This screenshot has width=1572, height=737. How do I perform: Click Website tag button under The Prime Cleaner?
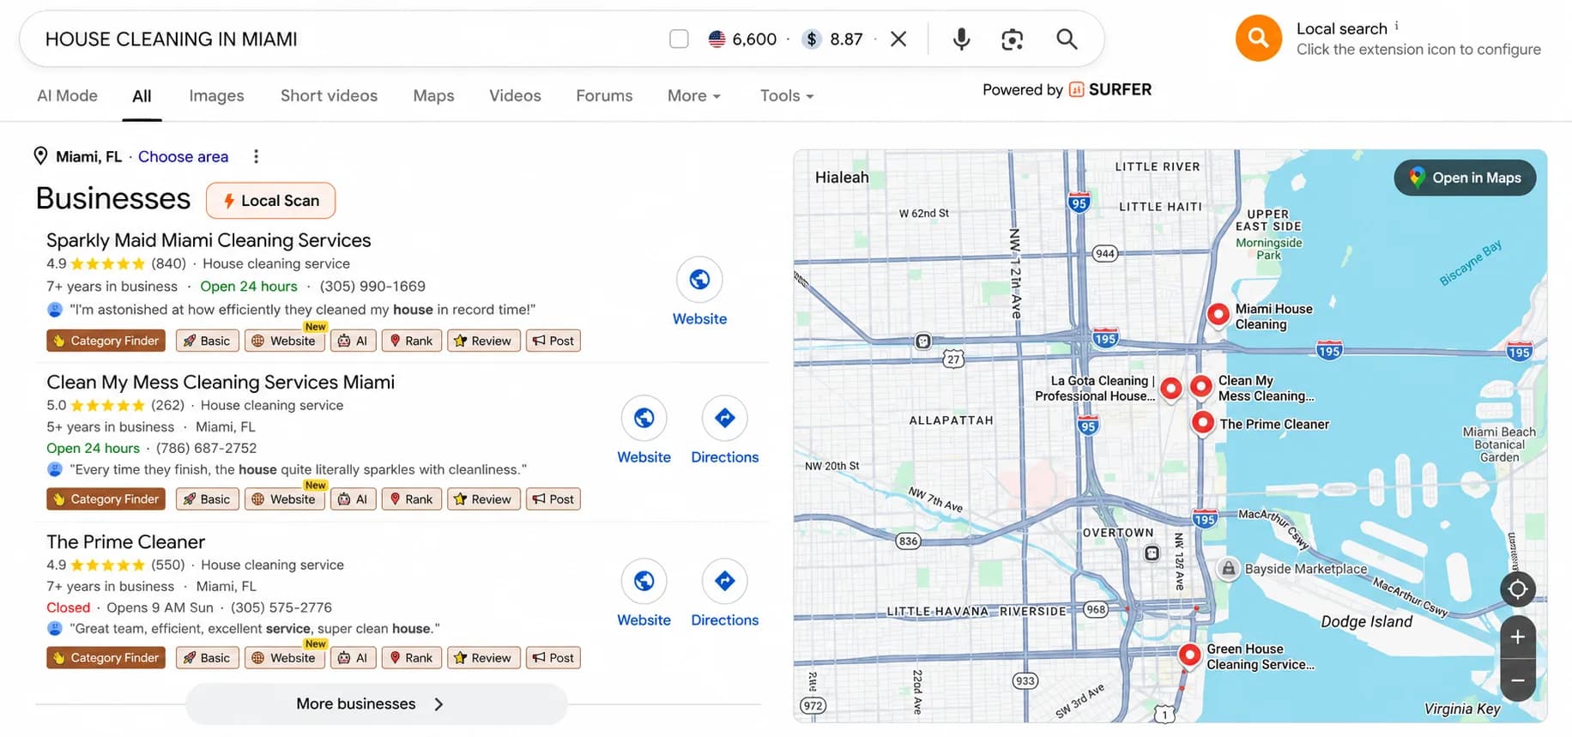pos(285,658)
